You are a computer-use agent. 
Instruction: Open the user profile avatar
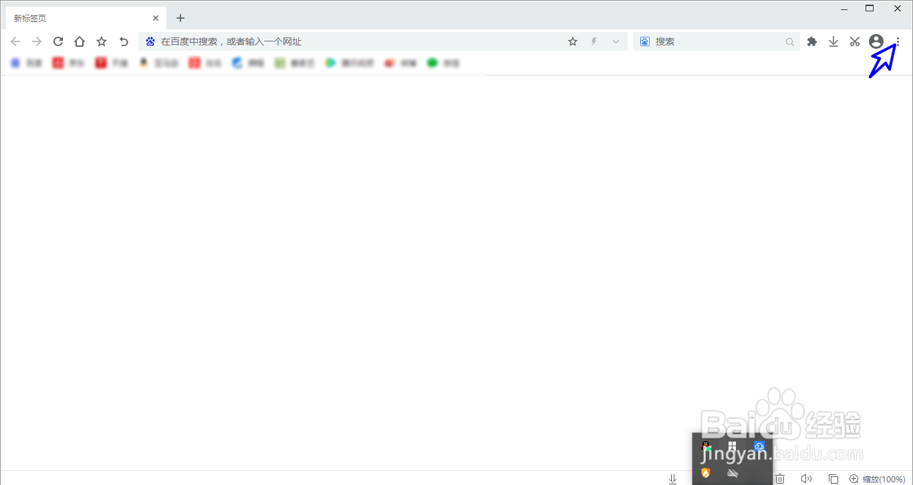tap(876, 41)
